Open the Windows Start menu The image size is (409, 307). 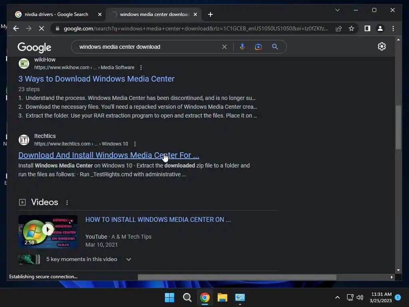169,297
